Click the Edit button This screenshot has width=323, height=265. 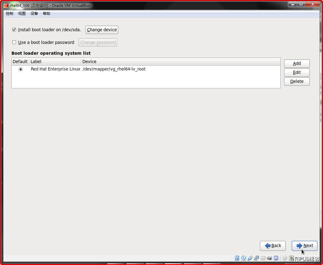tap(297, 72)
